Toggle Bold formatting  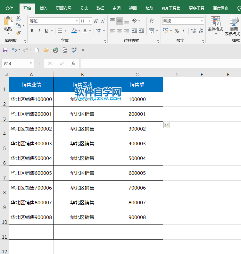[x=32, y=31]
